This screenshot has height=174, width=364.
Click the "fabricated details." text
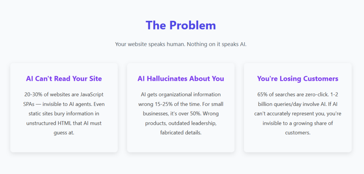pyautogui.click(x=181, y=133)
